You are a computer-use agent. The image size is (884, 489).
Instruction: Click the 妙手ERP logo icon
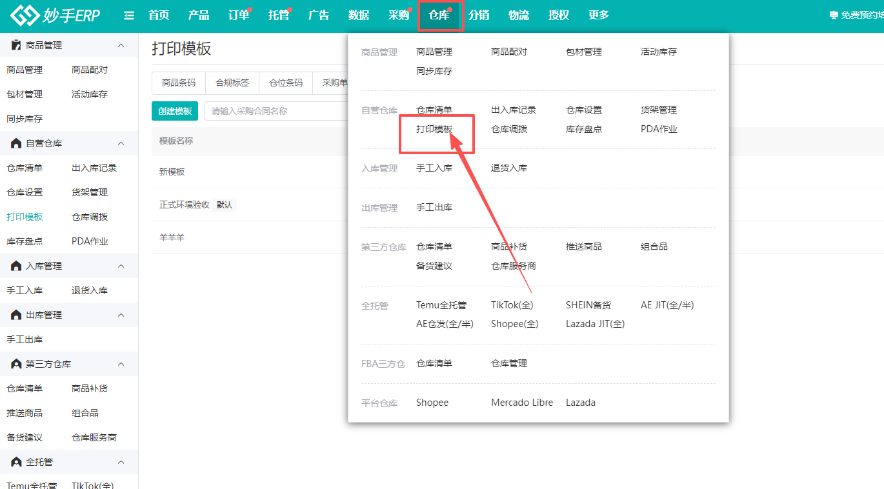25,15
